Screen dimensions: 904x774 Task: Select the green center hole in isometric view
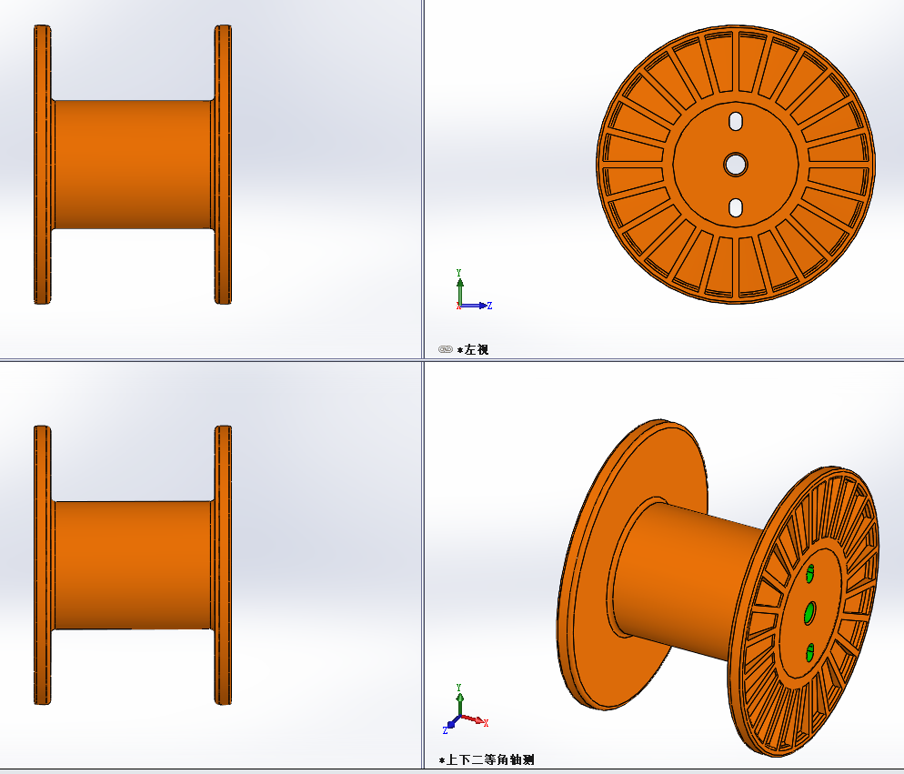[809, 613]
